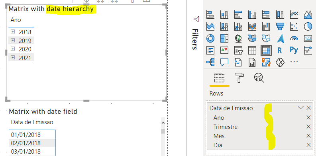Screen dimensions: 316x156
Task: Click the 'Matrix with date field' title
Action: tap(43, 111)
